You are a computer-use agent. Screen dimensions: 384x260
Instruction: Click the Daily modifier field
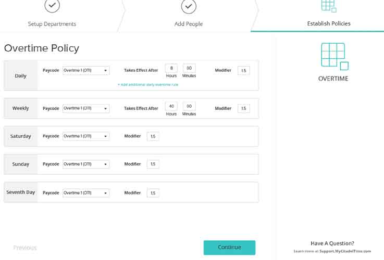(243, 71)
